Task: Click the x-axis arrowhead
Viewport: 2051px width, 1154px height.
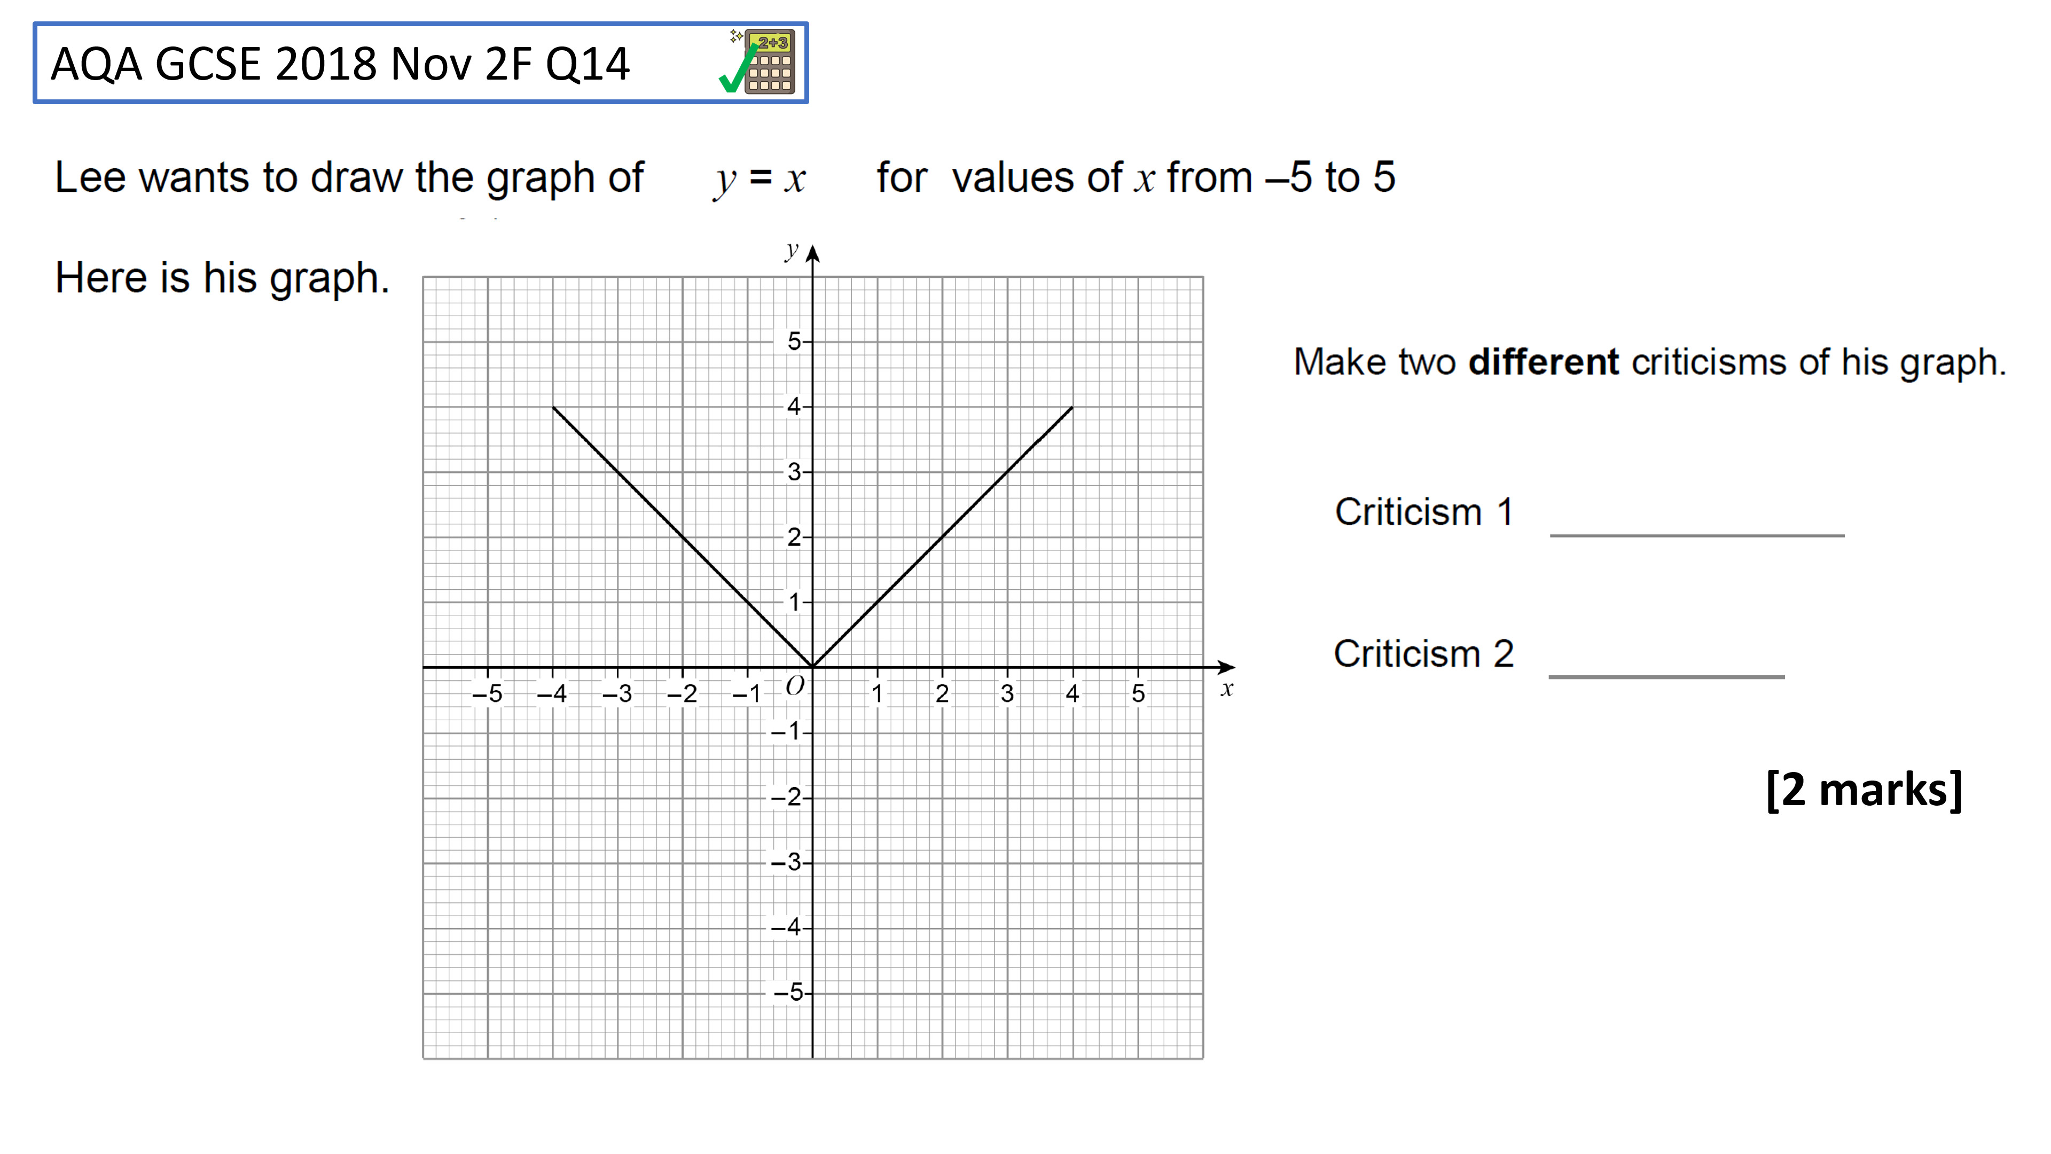Action: pyautogui.click(x=1227, y=667)
